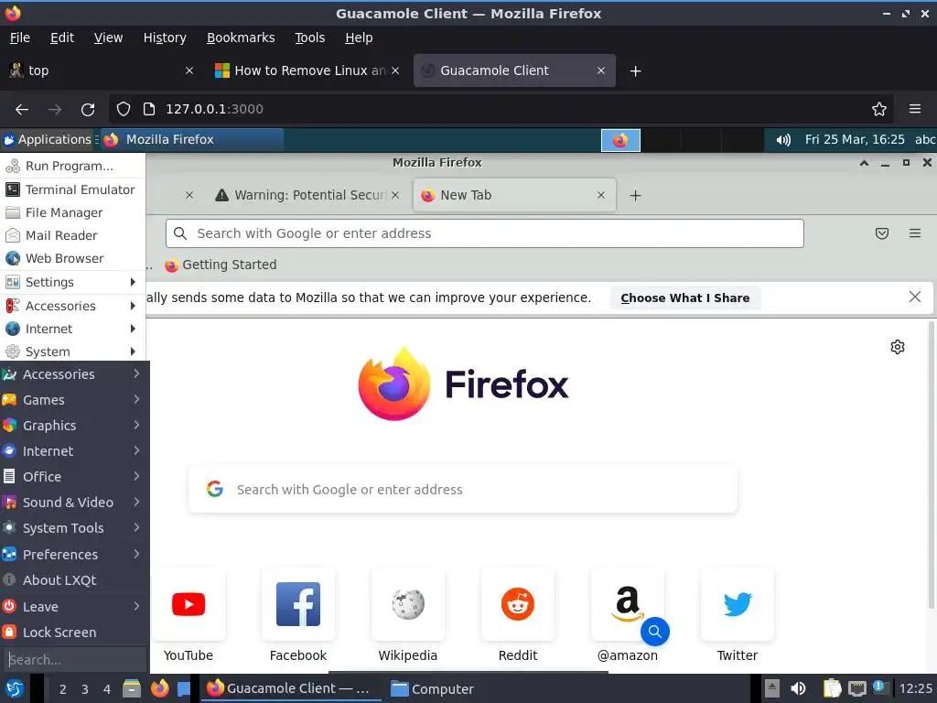
Task: Expand LXQt Games submenu
Action: click(x=73, y=400)
